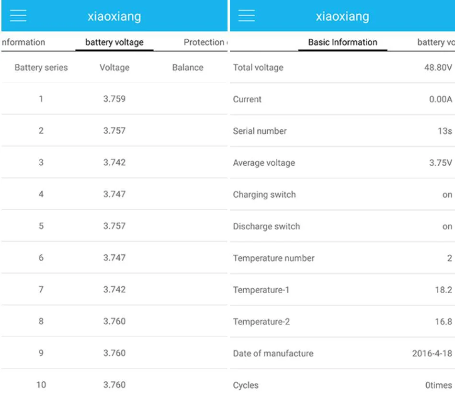Tap the Current 0.00A row
This screenshot has height=398, width=455.
(x=342, y=99)
